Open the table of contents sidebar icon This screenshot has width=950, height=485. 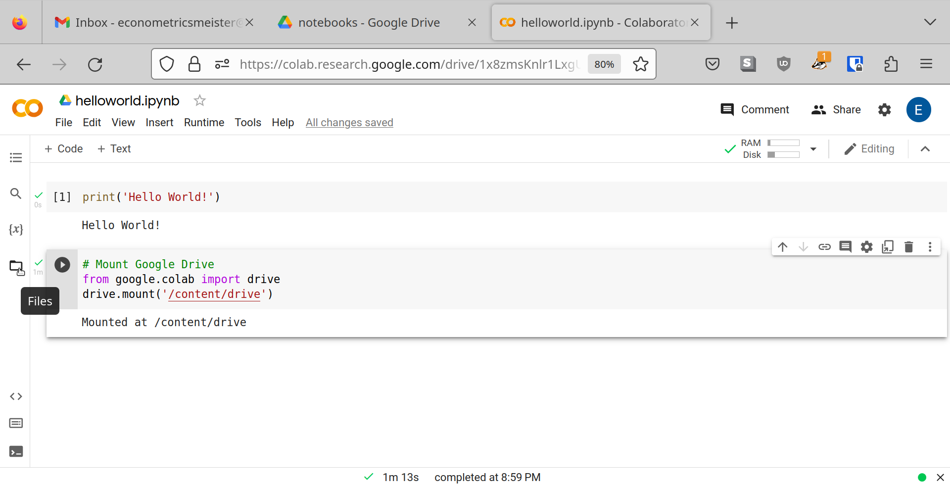click(x=16, y=157)
